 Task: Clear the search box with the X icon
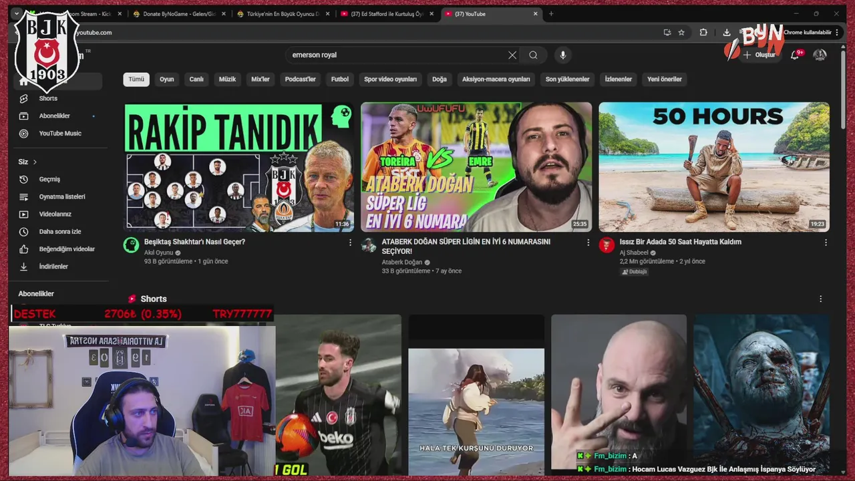point(512,55)
